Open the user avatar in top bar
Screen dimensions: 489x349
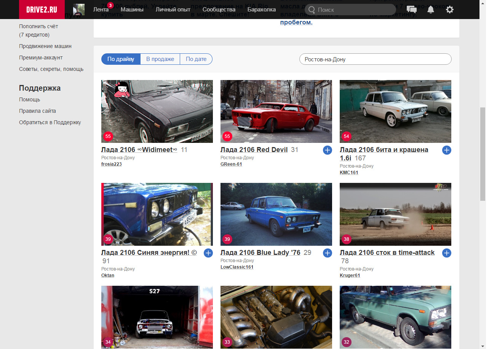[79, 10]
